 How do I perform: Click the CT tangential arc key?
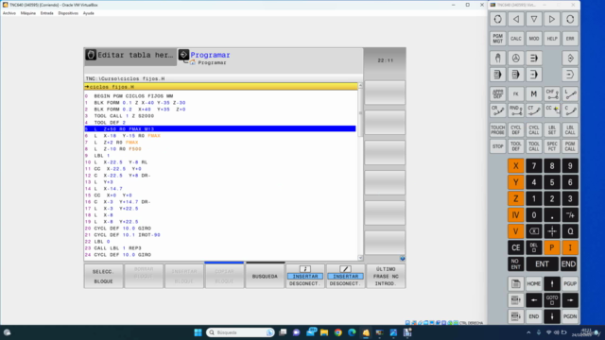pyautogui.click(x=534, y=110)
